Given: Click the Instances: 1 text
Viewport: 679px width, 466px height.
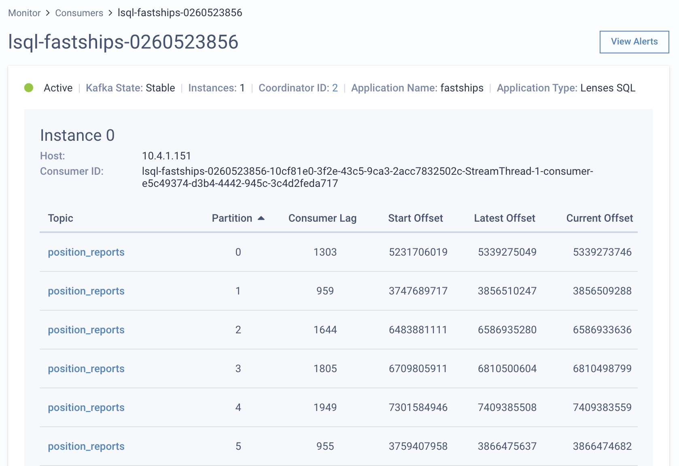Looking at the screenshot, I should pyautogui.click(x=216, y=88).
